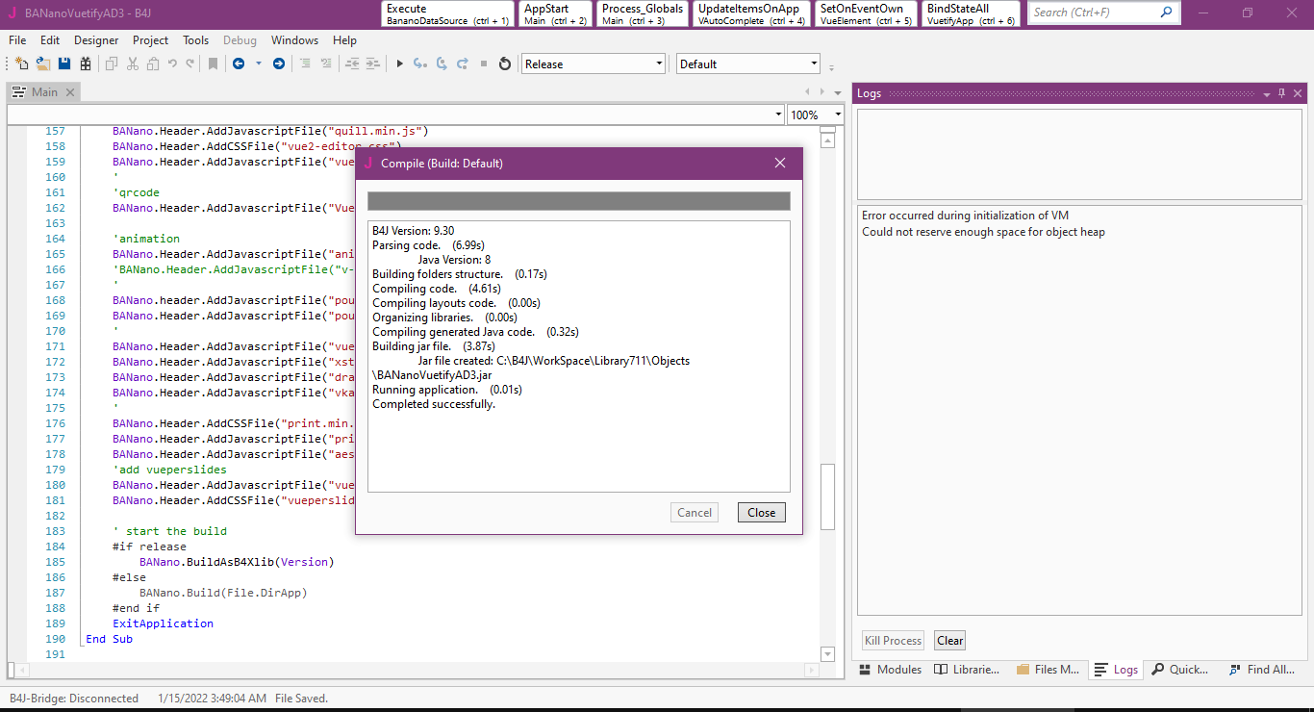The width and height of the screenshot is (1314, 712).
Task: Open the Release build configuration dropdown
Action: coord(659,64)
